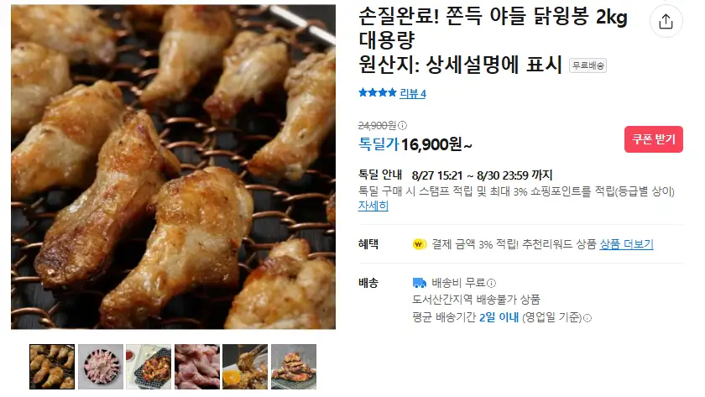Viewport: 705px width, 397px height.
Task: Select first thumbnail of grilled wings
Action: 52,367
